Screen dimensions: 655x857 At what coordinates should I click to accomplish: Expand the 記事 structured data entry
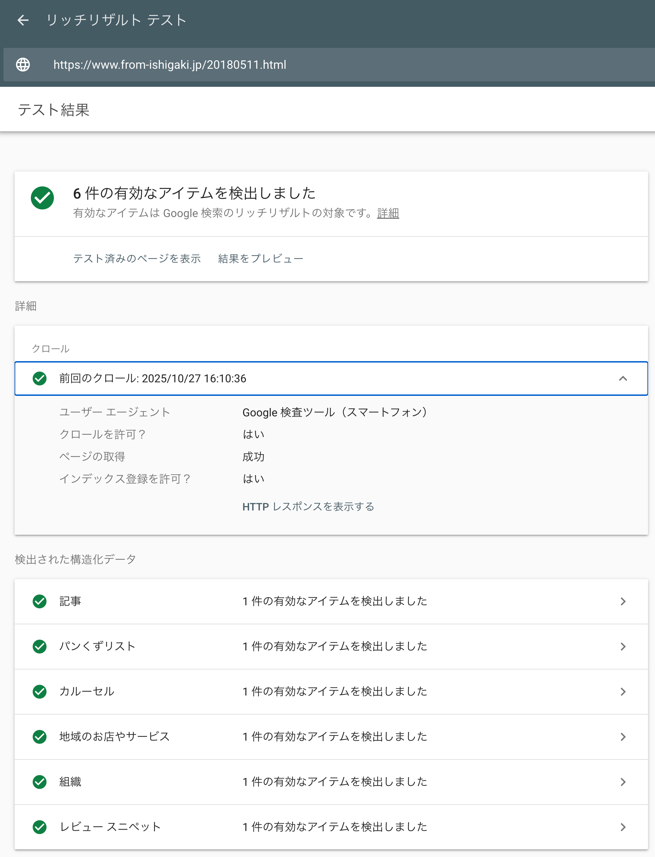pos(623,601)
